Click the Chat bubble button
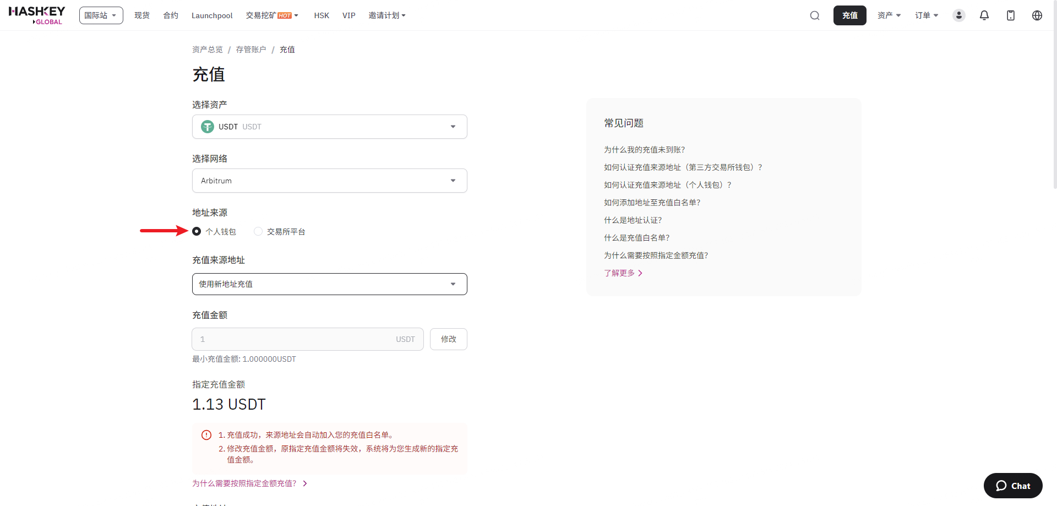Image resolution: width=1057 pixels, height=506 pixels. pos(1013,486)
